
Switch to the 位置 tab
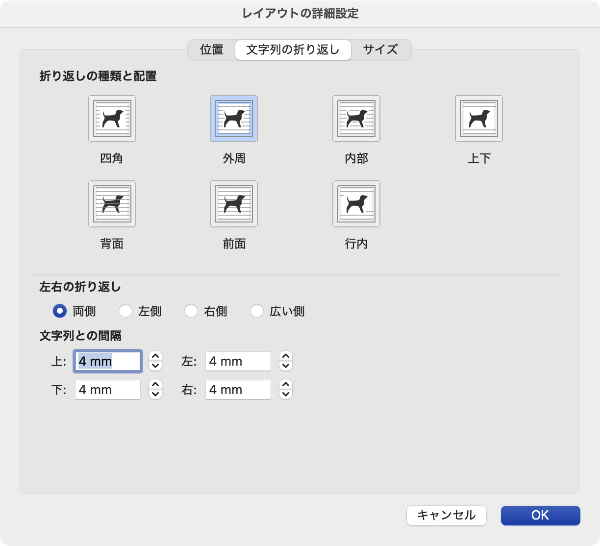[211, 50]
